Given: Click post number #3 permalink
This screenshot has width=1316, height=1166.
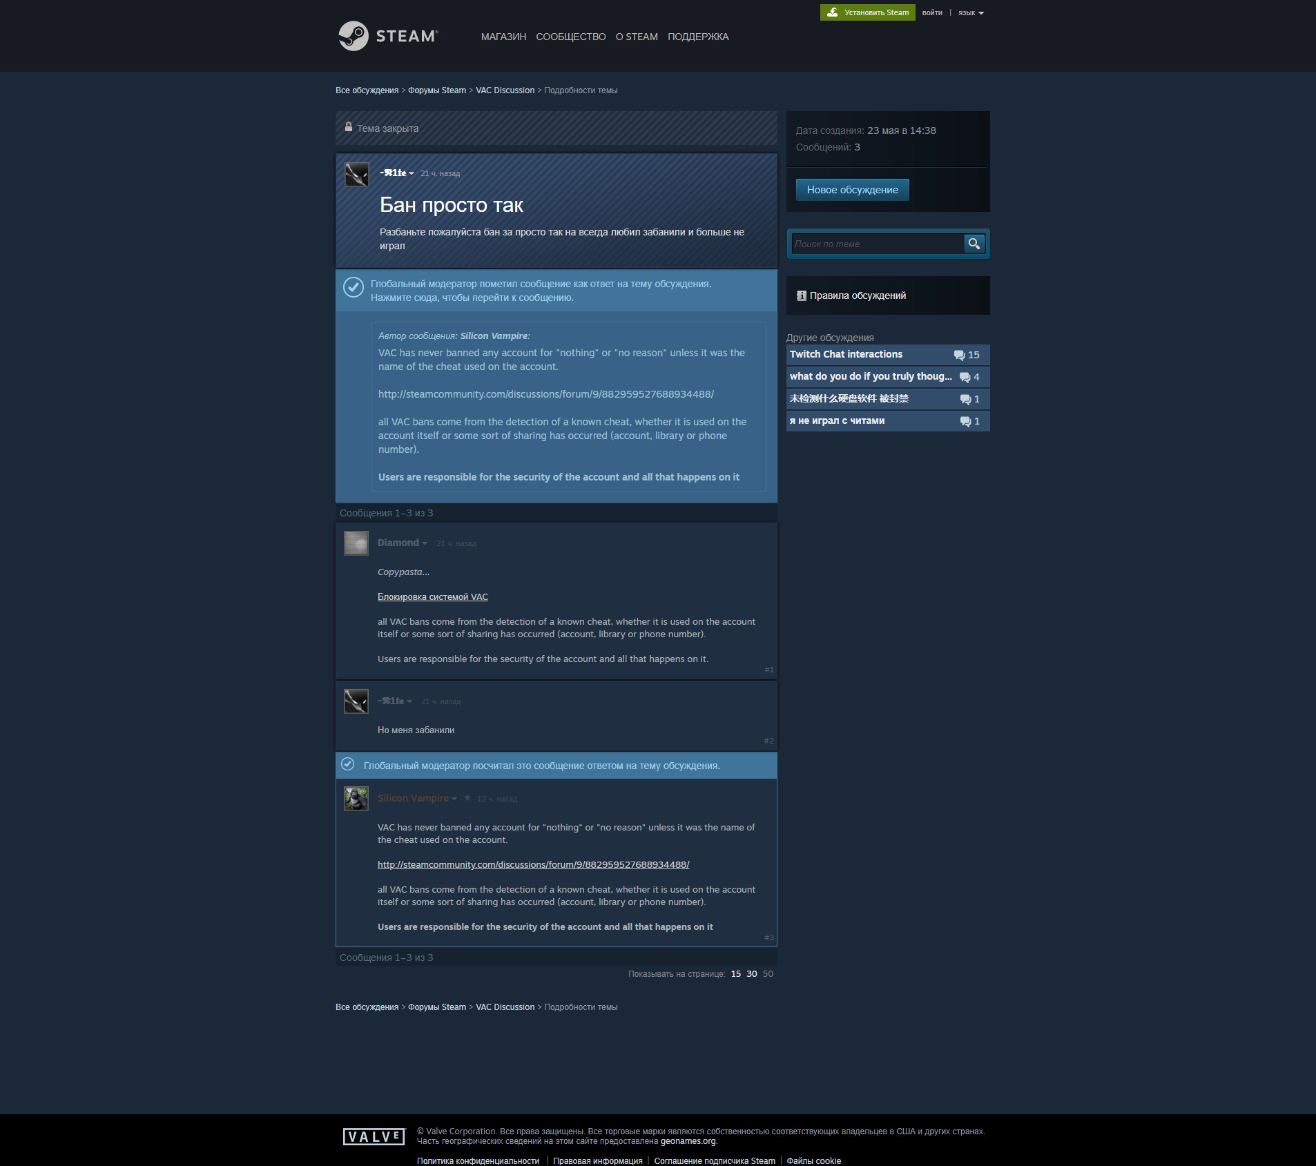Looking at the screenshot, I should [769, 937].
